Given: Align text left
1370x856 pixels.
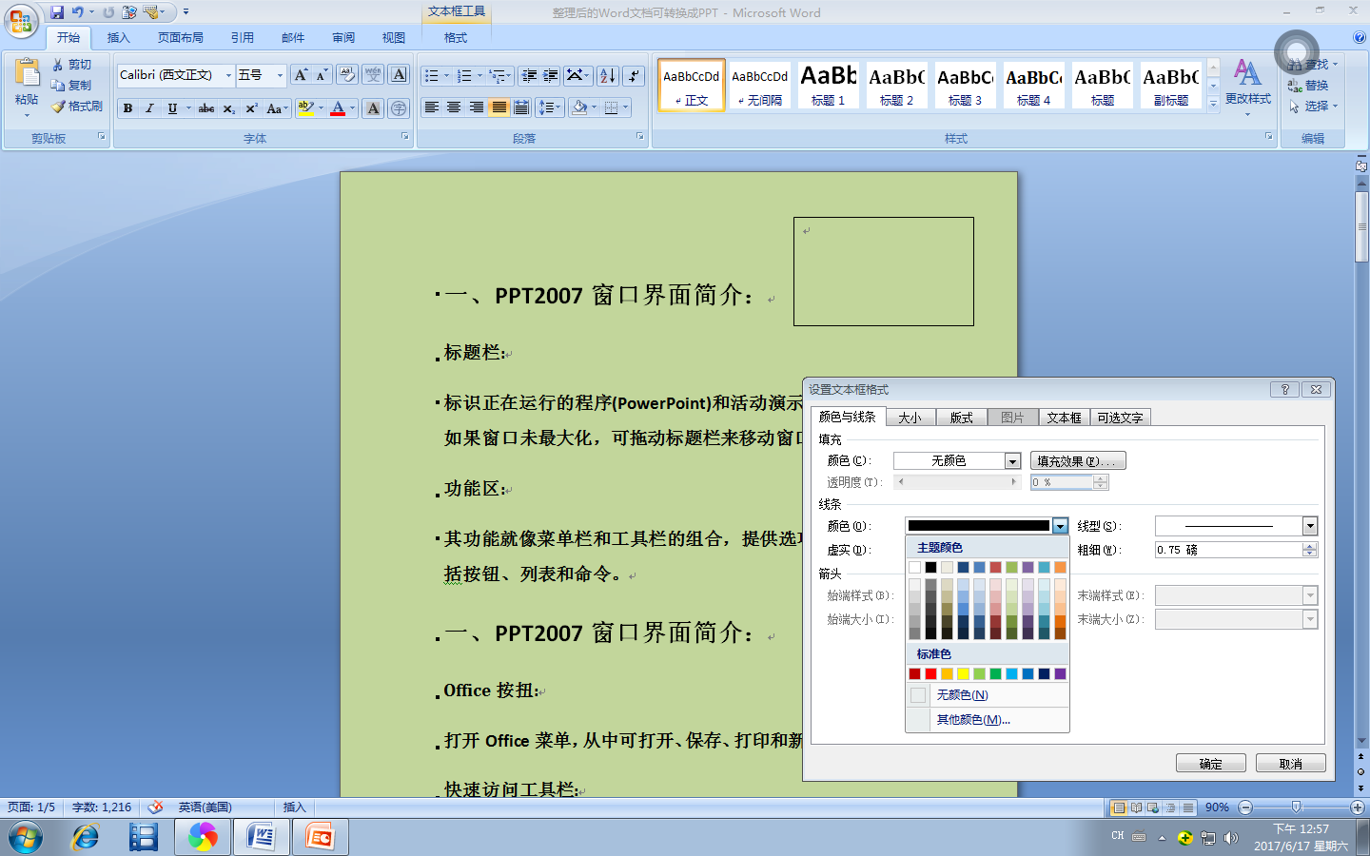Looking at the screenshot, I should (432, 107).
